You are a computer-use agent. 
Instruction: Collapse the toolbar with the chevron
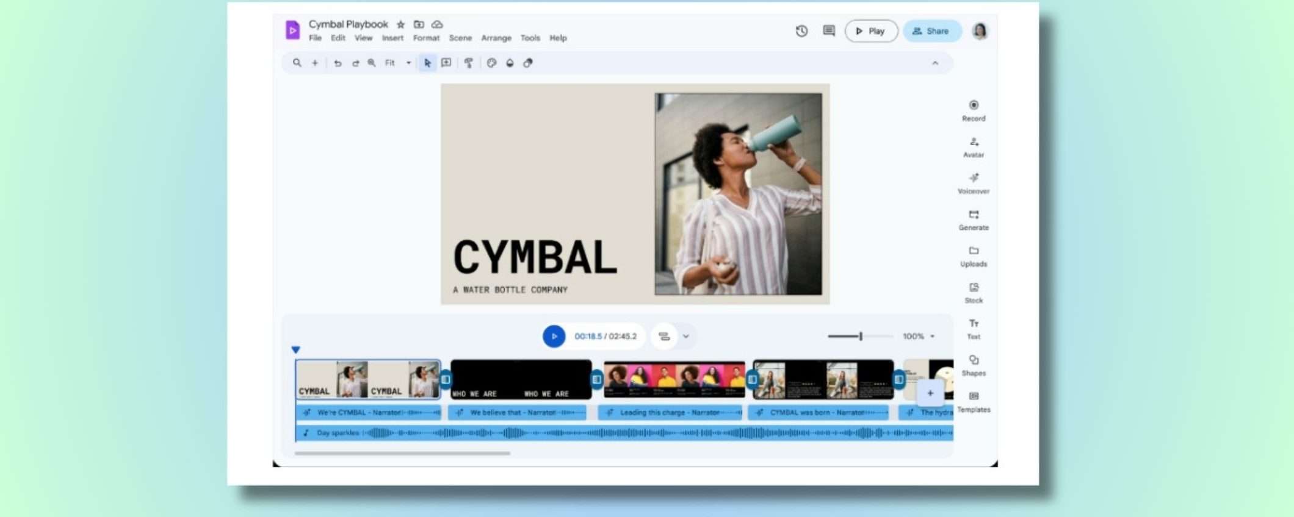(x=935, y=63)
